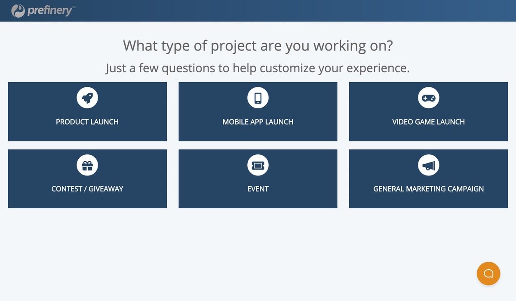Go home via the prefinery wordmark
This screenshot has height=301, width=516.
(x=50, y=11)
